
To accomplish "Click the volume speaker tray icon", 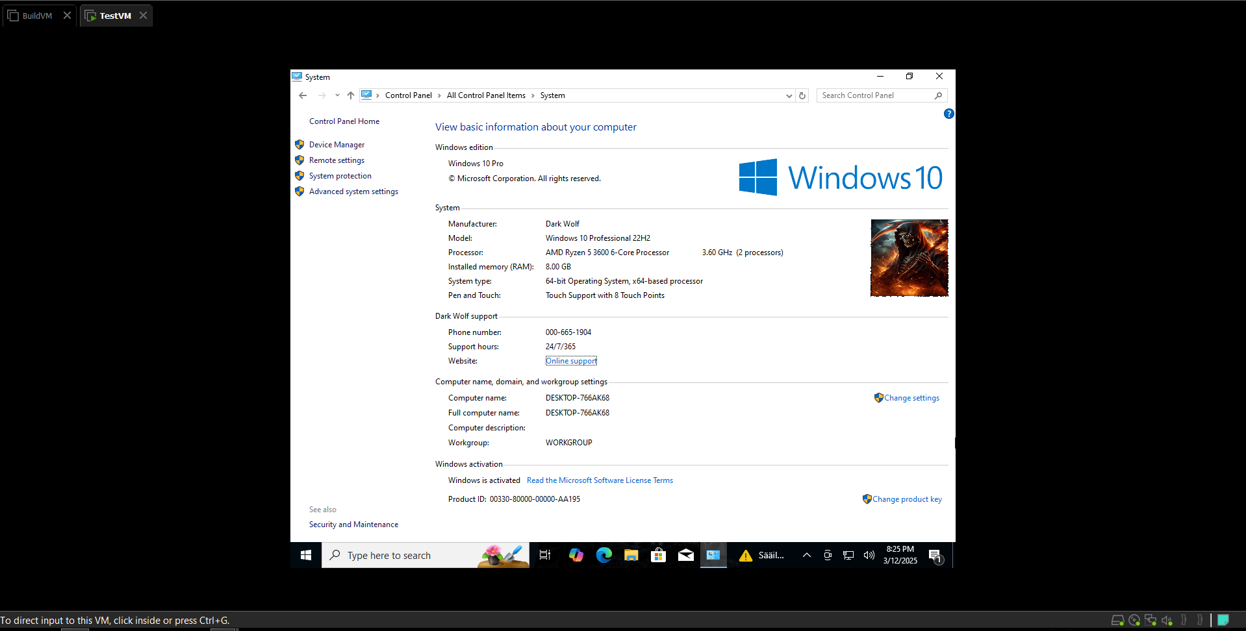I will [x=869, y=555].
